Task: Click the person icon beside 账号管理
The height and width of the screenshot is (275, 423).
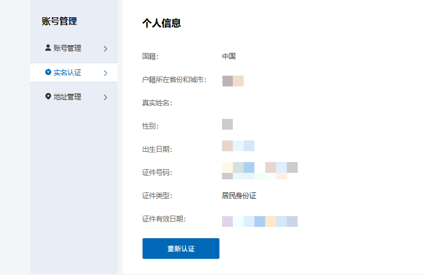Action: (x=48, y=48)
